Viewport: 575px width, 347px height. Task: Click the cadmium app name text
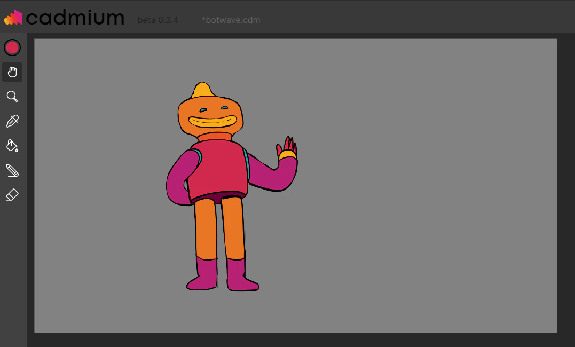coord(75,18)
